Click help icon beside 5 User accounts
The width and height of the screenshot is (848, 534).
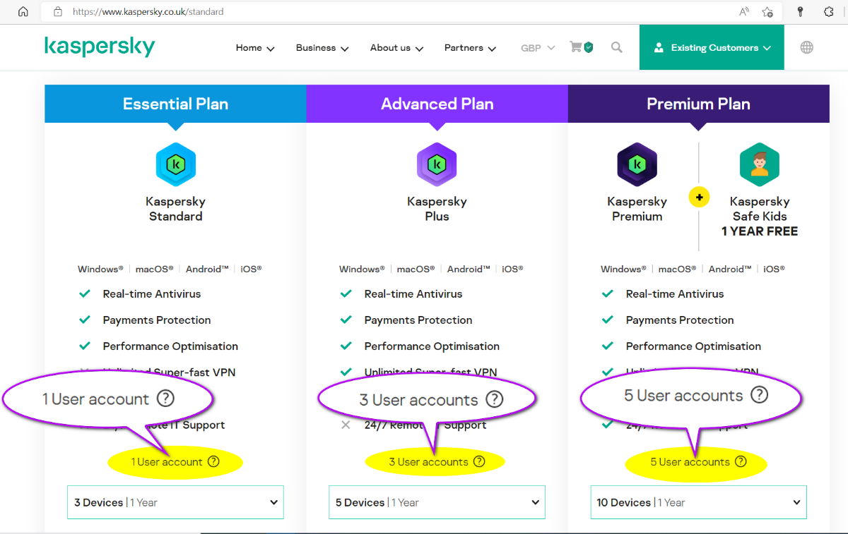pos(741,462)
